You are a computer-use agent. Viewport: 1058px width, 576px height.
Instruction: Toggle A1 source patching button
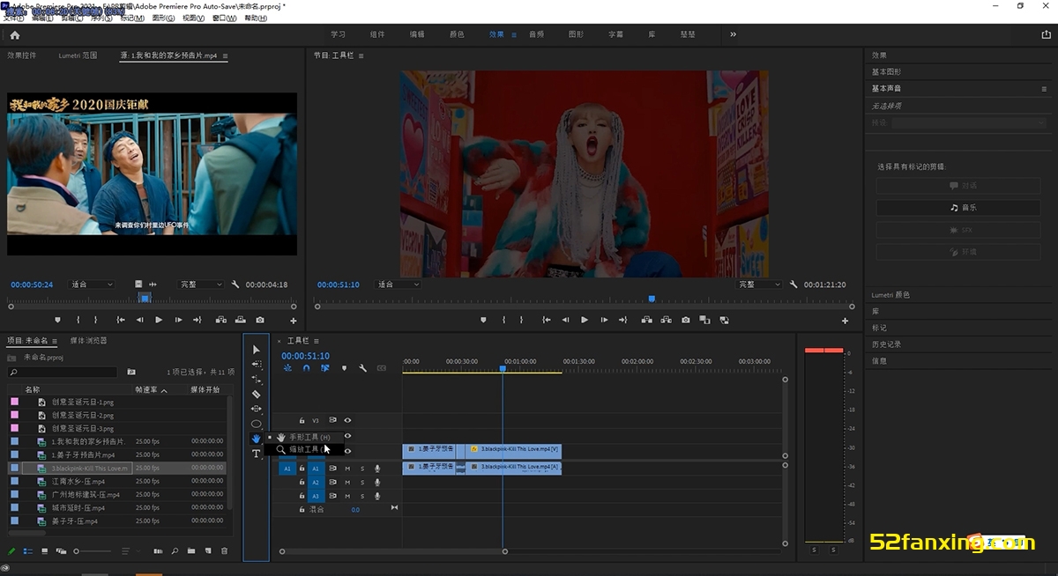(287, 469)
